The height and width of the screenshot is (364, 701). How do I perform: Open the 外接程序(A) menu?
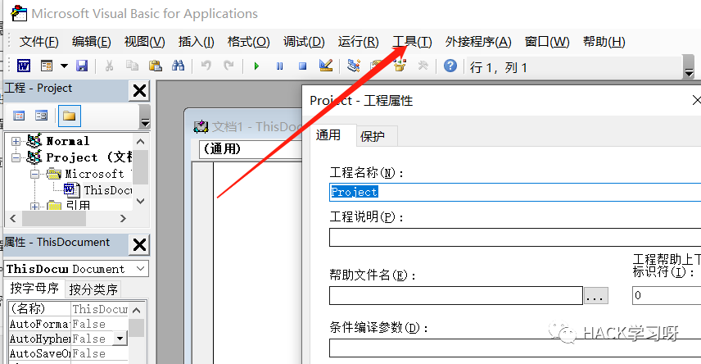(478, 42)
